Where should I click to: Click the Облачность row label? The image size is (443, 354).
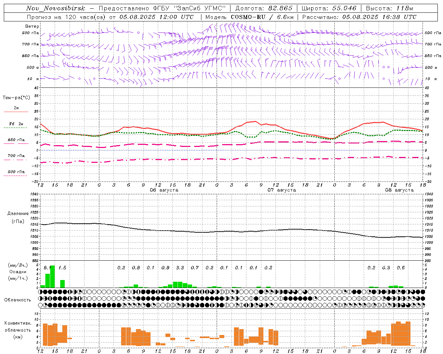[x=18, y=300]
